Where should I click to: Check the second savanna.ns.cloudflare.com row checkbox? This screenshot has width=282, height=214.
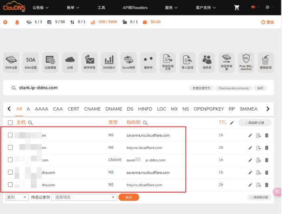pos(10,172)
